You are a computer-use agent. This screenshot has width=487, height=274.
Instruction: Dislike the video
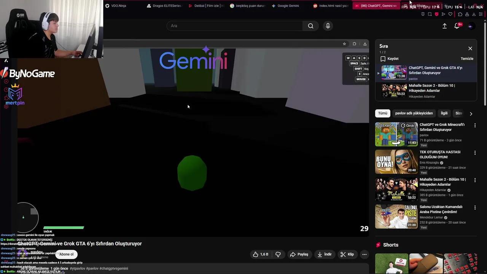[x=278, y=254]
